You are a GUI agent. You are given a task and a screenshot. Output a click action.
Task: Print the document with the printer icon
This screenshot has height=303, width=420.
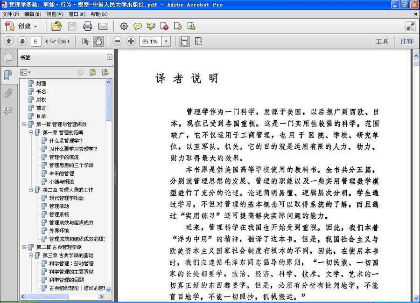tap(88, 26)
